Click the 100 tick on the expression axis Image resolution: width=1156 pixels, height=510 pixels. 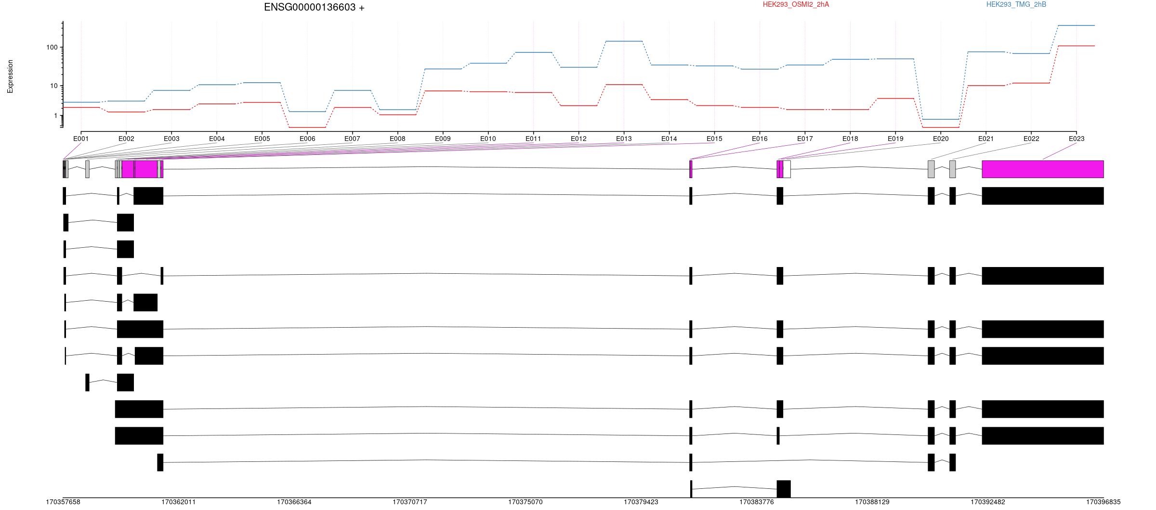click(x=52, y=47)
